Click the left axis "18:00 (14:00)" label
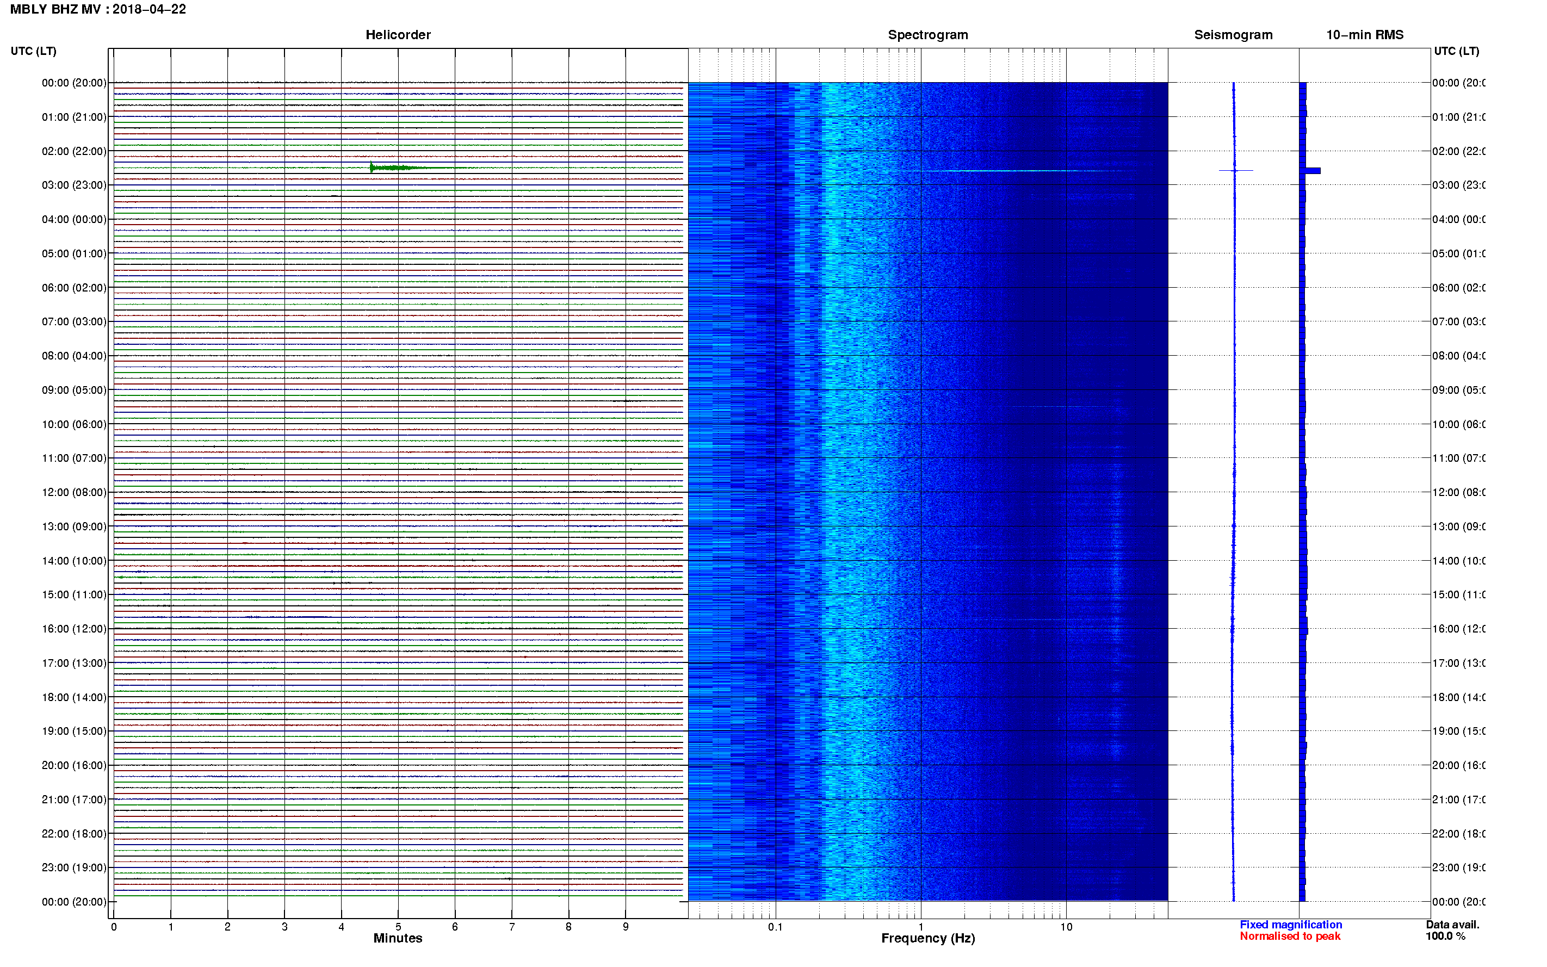 [74, 697]
